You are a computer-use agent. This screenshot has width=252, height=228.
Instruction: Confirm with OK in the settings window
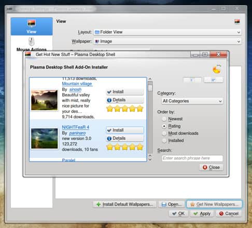pos(178,213)
